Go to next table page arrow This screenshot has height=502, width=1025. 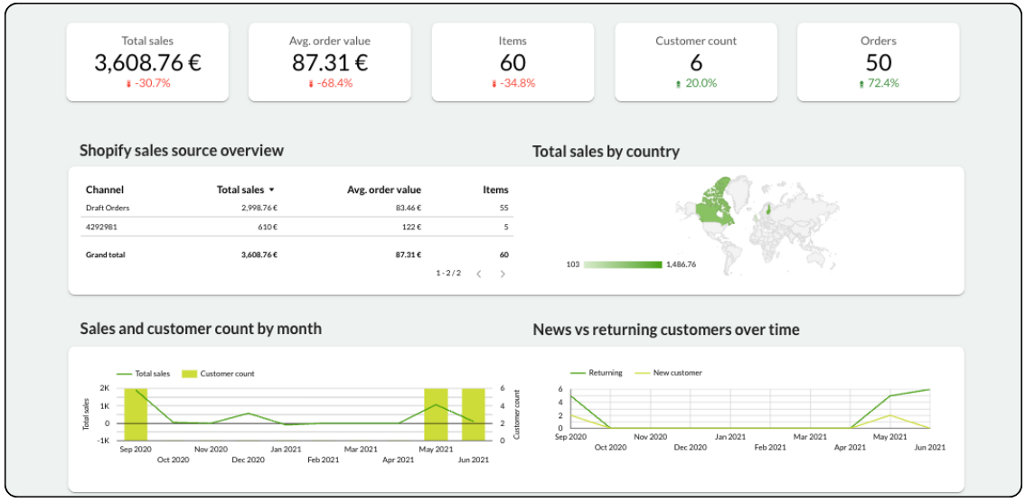503,274
